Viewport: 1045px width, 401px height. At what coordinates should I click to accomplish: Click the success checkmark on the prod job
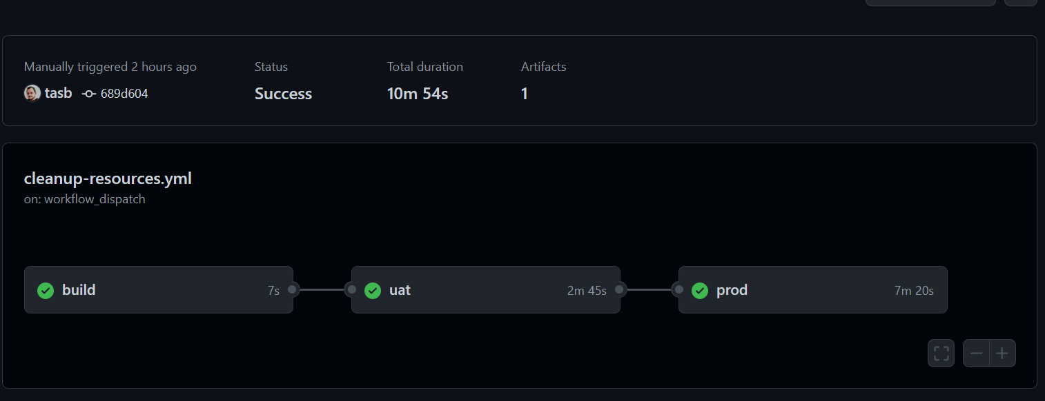pos(699,290)
